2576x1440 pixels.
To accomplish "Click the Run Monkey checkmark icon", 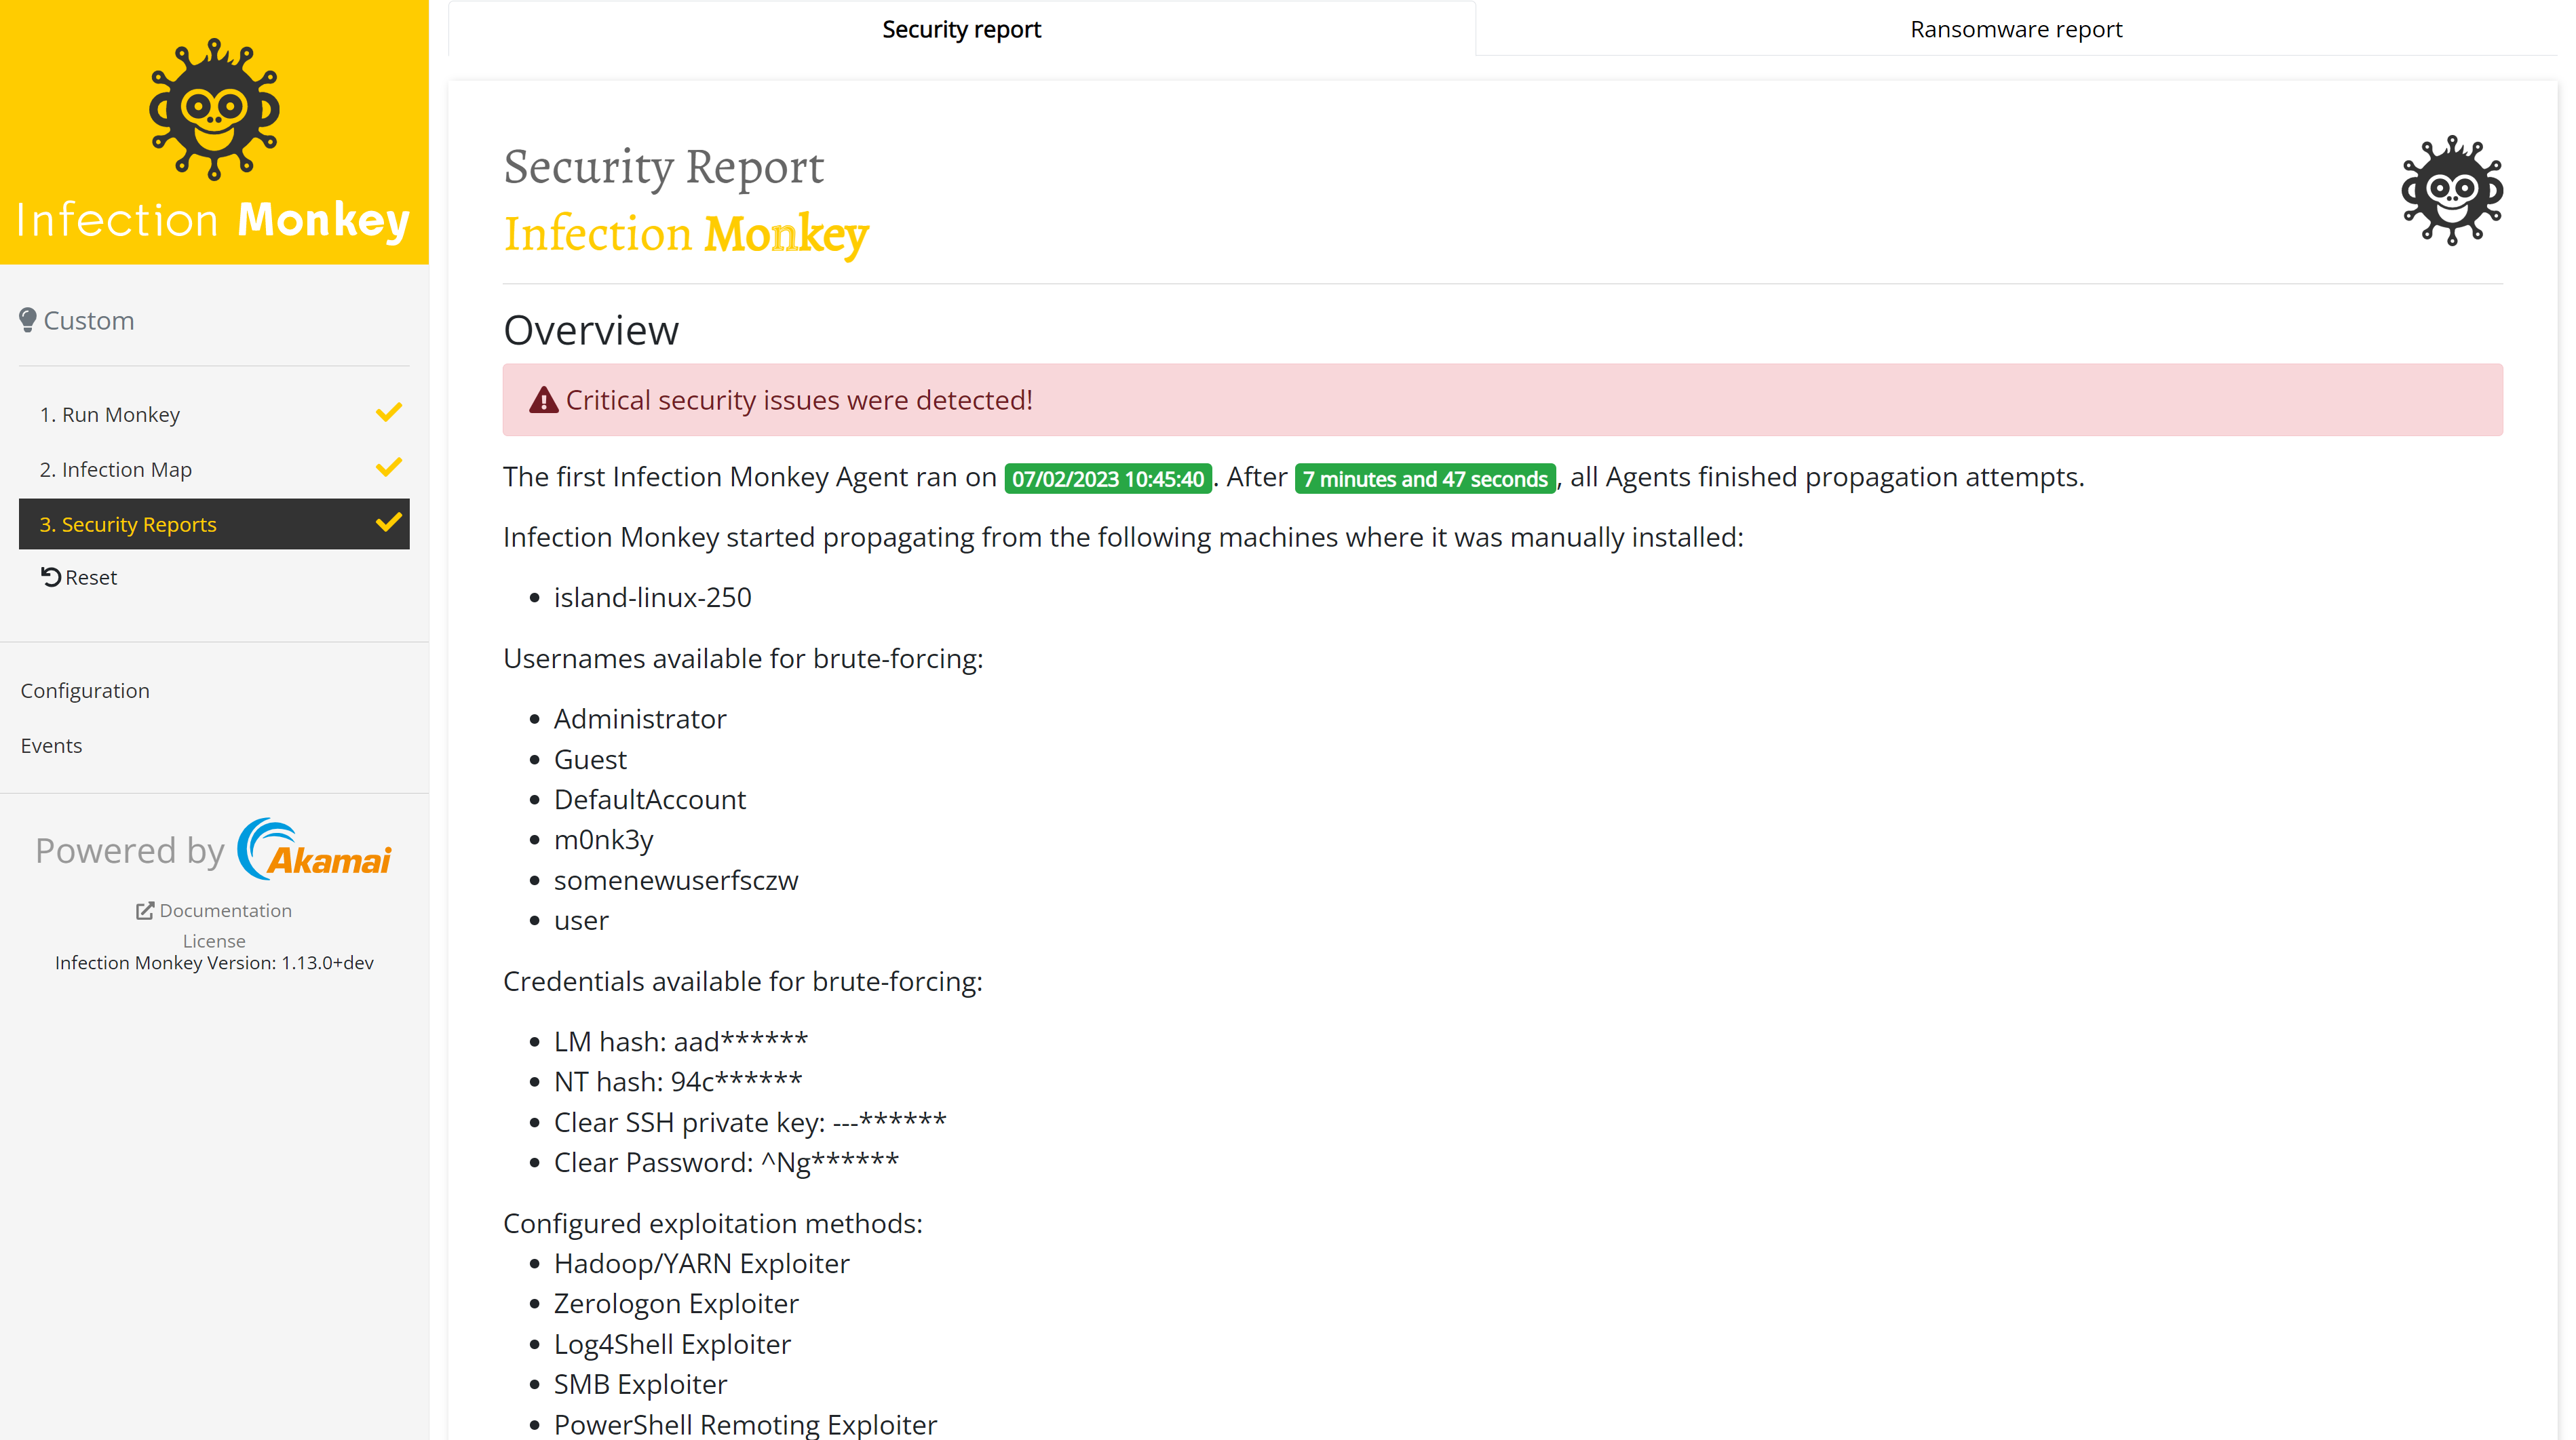I will click(388, 413).
